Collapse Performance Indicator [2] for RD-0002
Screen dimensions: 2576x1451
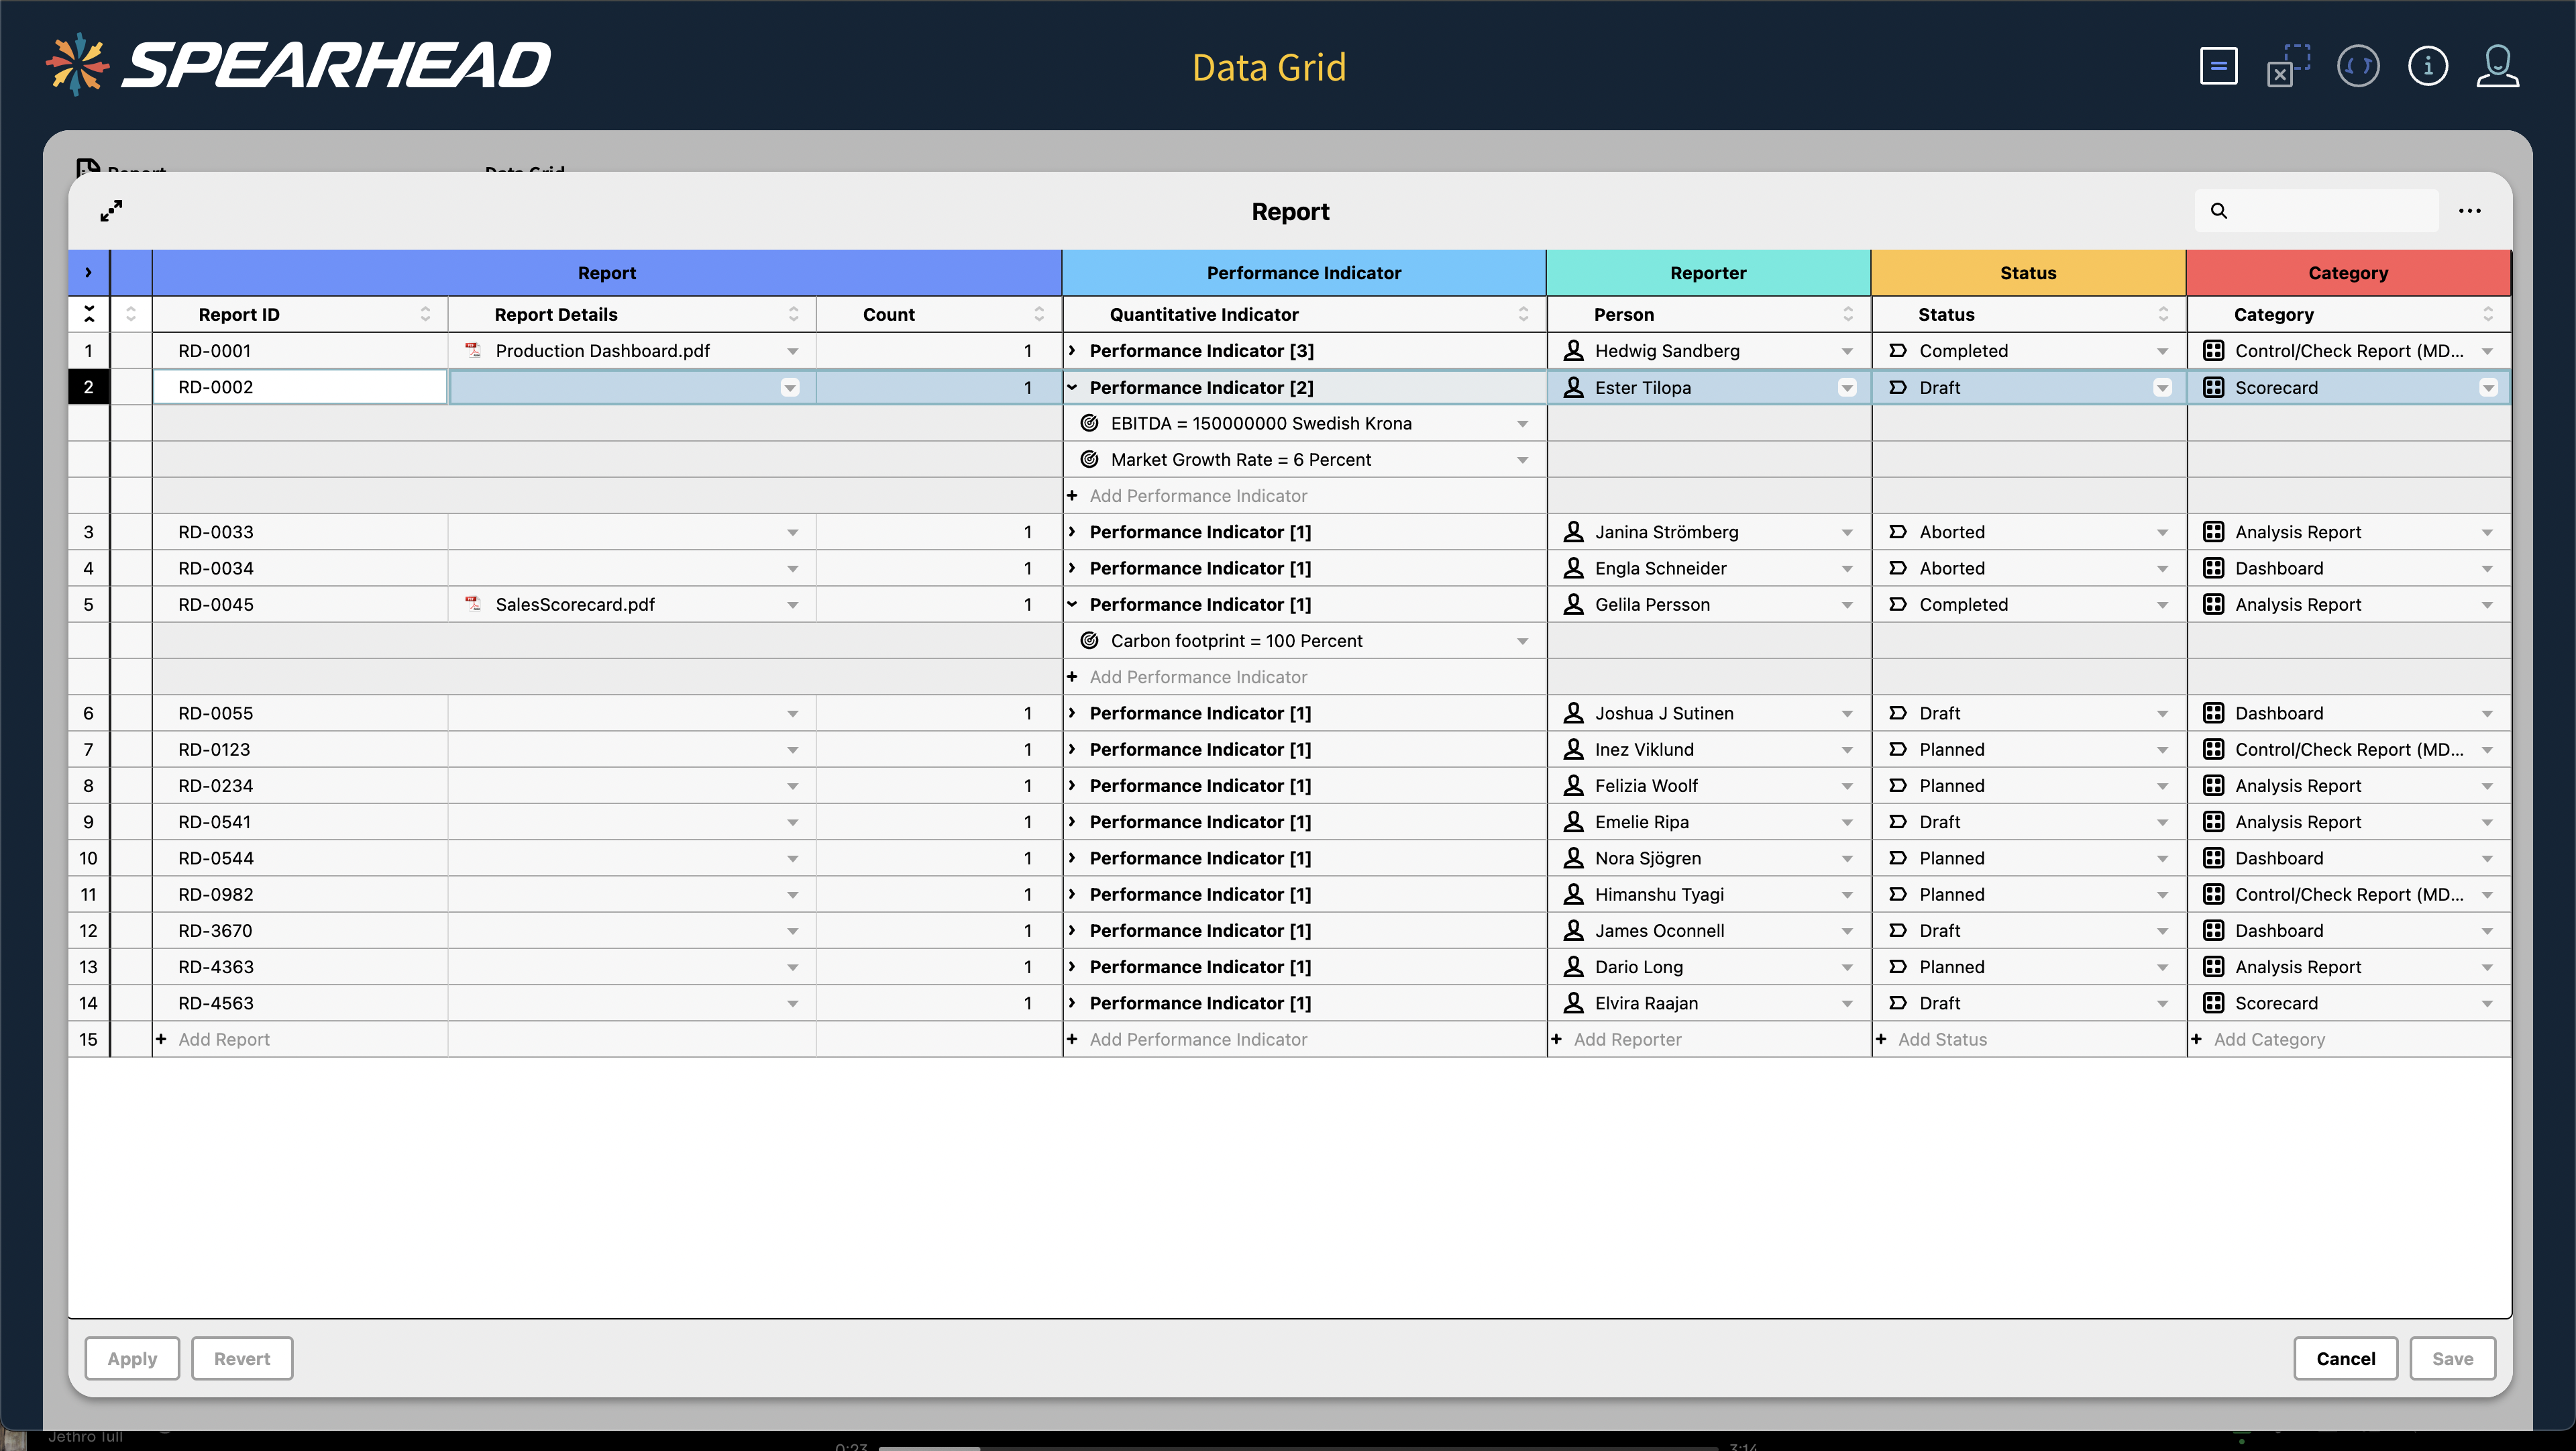pos(1072,387)
